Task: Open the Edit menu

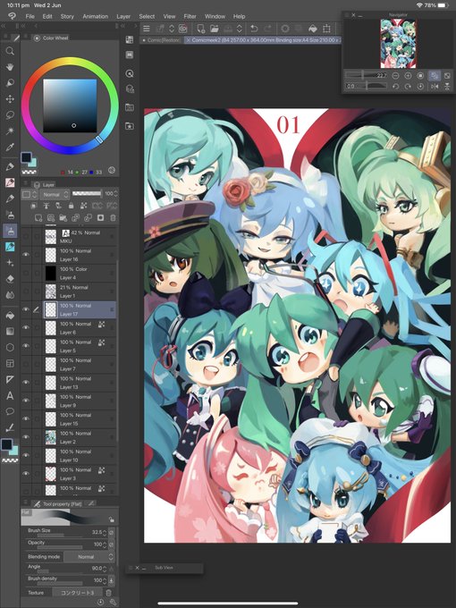Action: coord(47,16)
